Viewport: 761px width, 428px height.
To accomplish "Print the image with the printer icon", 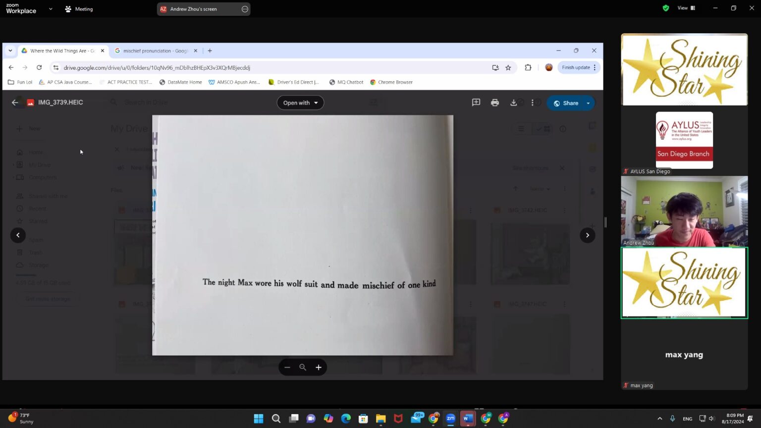I will (495, 103).
